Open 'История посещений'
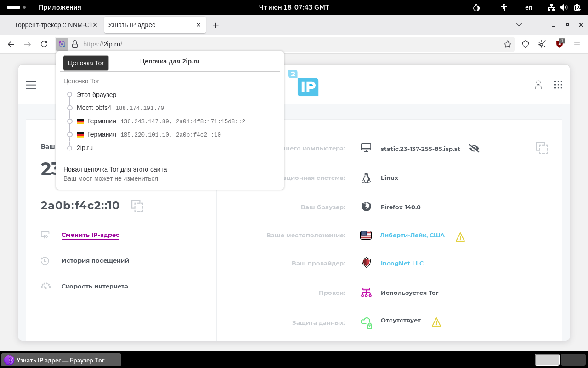 click(x=95, y=260)
